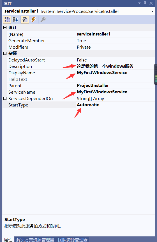The image size is (157, 242).
Task: Pin the Properties panel with pushpin icon
Action: point(145,3)
